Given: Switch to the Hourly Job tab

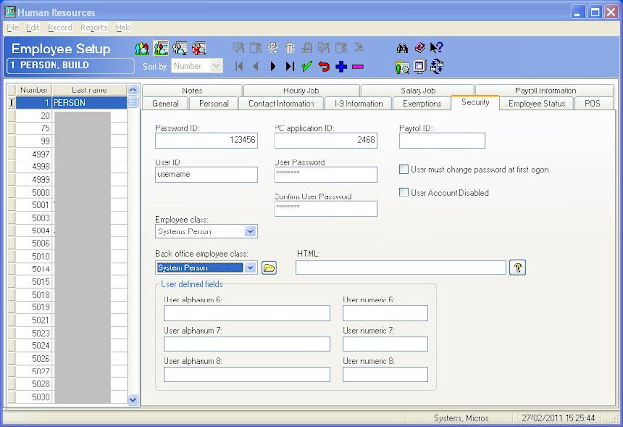Looking at the screenshot, I should click(x=302, y=90).
